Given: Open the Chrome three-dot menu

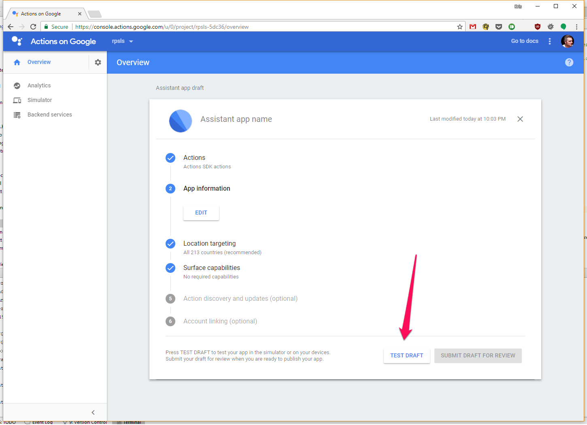Looking at the screenshot, I should [x=576, y=27].
